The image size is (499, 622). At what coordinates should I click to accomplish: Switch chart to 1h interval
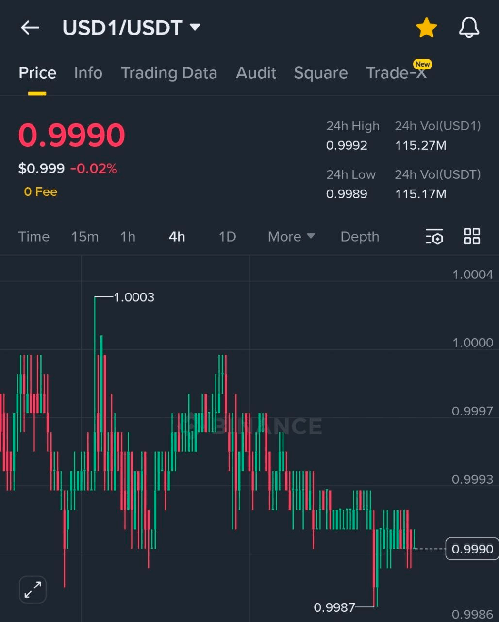click(128, 237)
